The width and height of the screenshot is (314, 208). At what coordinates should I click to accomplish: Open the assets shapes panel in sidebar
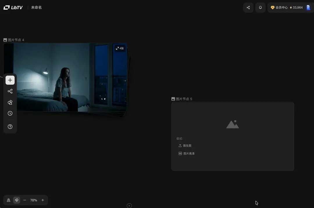(x=10, y=102)
